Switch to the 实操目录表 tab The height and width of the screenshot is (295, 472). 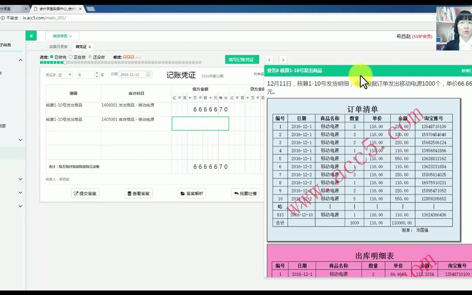[59, 47]
